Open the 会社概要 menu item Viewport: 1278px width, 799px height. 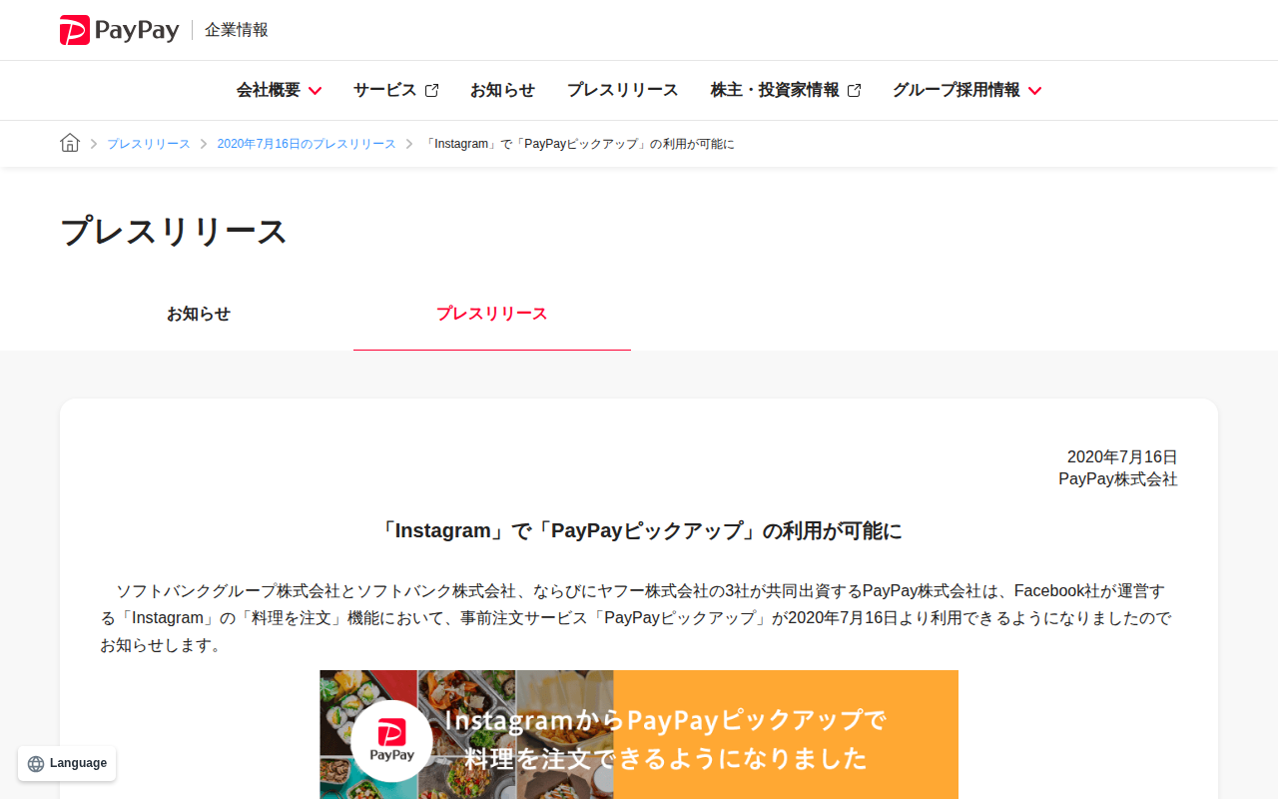pyautogui.click(x=269, y=90)
